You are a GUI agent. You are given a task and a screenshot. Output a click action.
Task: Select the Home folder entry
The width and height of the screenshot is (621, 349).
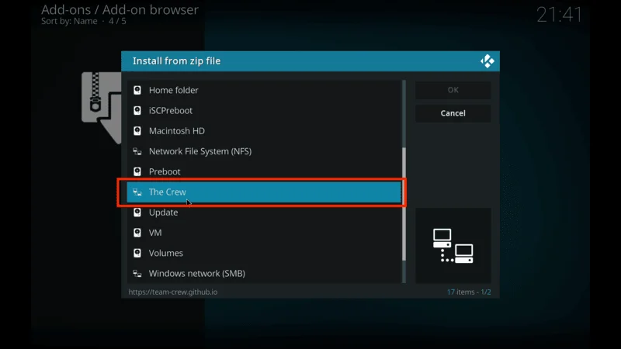(x=264, y=90)
